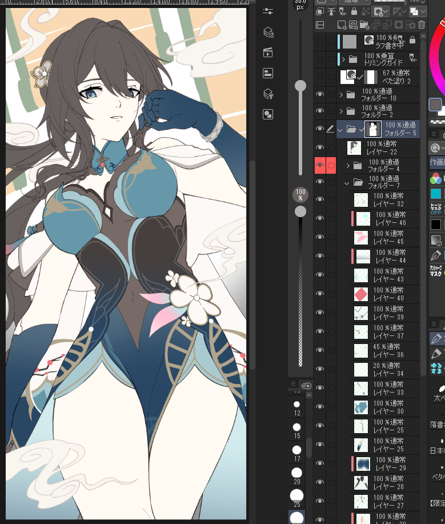Click the トーンマスク OFF icon
Screen dimensions: 445x524
pos(436,209)
